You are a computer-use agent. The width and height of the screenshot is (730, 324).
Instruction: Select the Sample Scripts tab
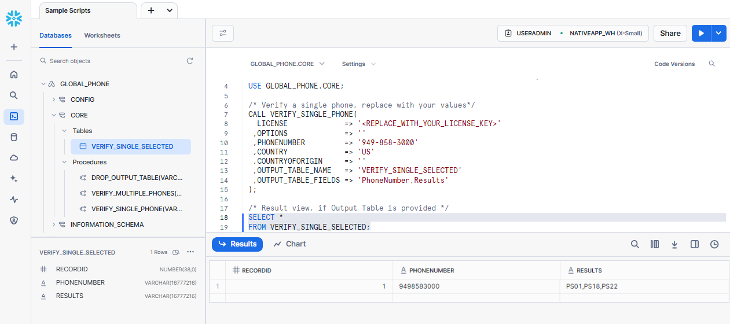88,10
